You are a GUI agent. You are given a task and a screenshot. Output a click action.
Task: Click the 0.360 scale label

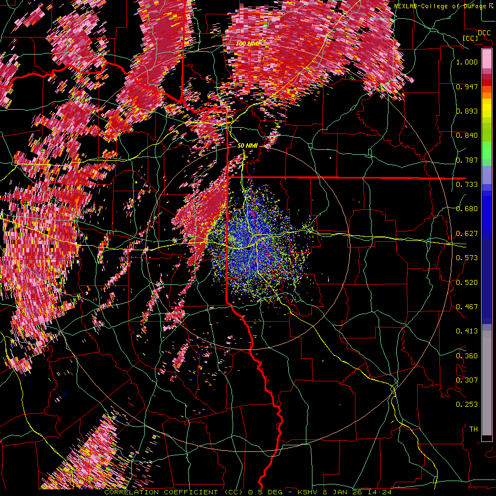467,356
